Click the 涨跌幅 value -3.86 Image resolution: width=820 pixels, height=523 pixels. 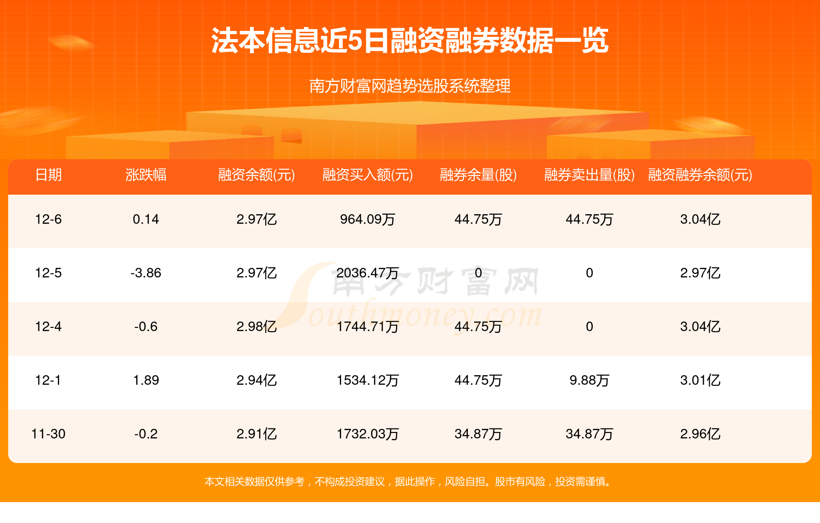pyautogui.click(x=146, y=273)
